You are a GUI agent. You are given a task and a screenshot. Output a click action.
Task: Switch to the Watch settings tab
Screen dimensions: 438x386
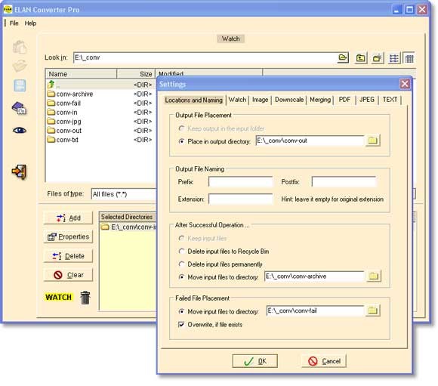click(237, 100)
